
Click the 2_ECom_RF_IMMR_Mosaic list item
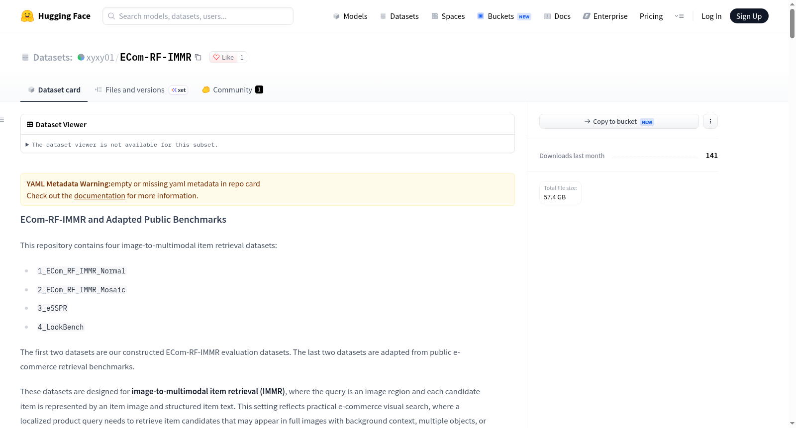click(82, 290)
